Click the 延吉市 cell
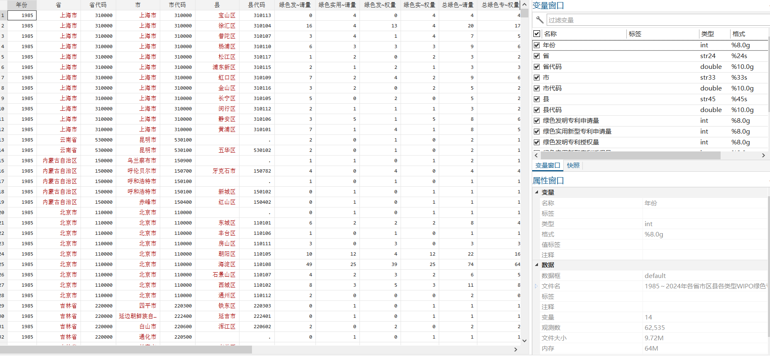This screenshot has height=356, width=770. pos(218,316)
